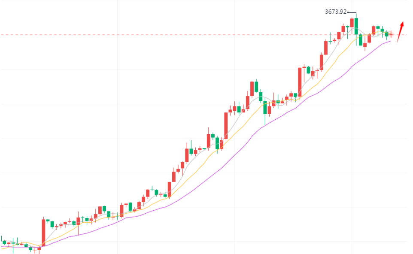
Task: Click the short marker line beside 3673.92
Action: click(x=352, y=12)
